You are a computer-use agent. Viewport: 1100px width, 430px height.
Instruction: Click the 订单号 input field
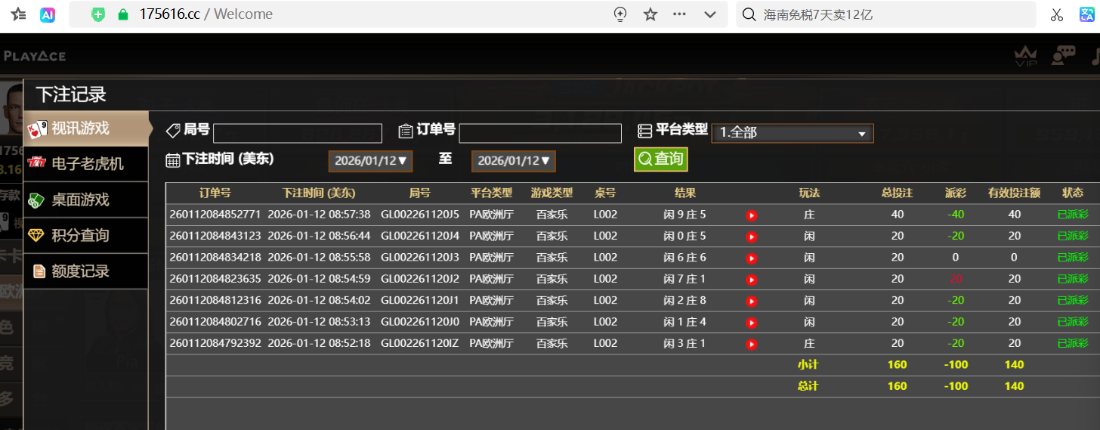(x=539, y=134)
